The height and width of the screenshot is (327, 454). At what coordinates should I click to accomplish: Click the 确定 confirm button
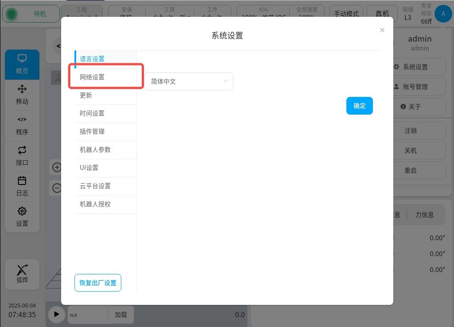359,106
